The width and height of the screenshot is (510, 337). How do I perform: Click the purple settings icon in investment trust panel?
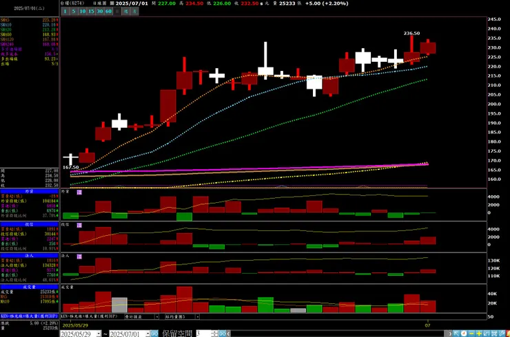[79, 226]
